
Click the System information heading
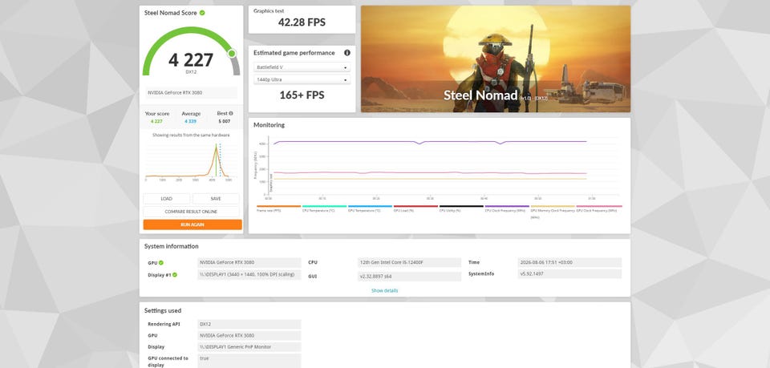point(172,246)
